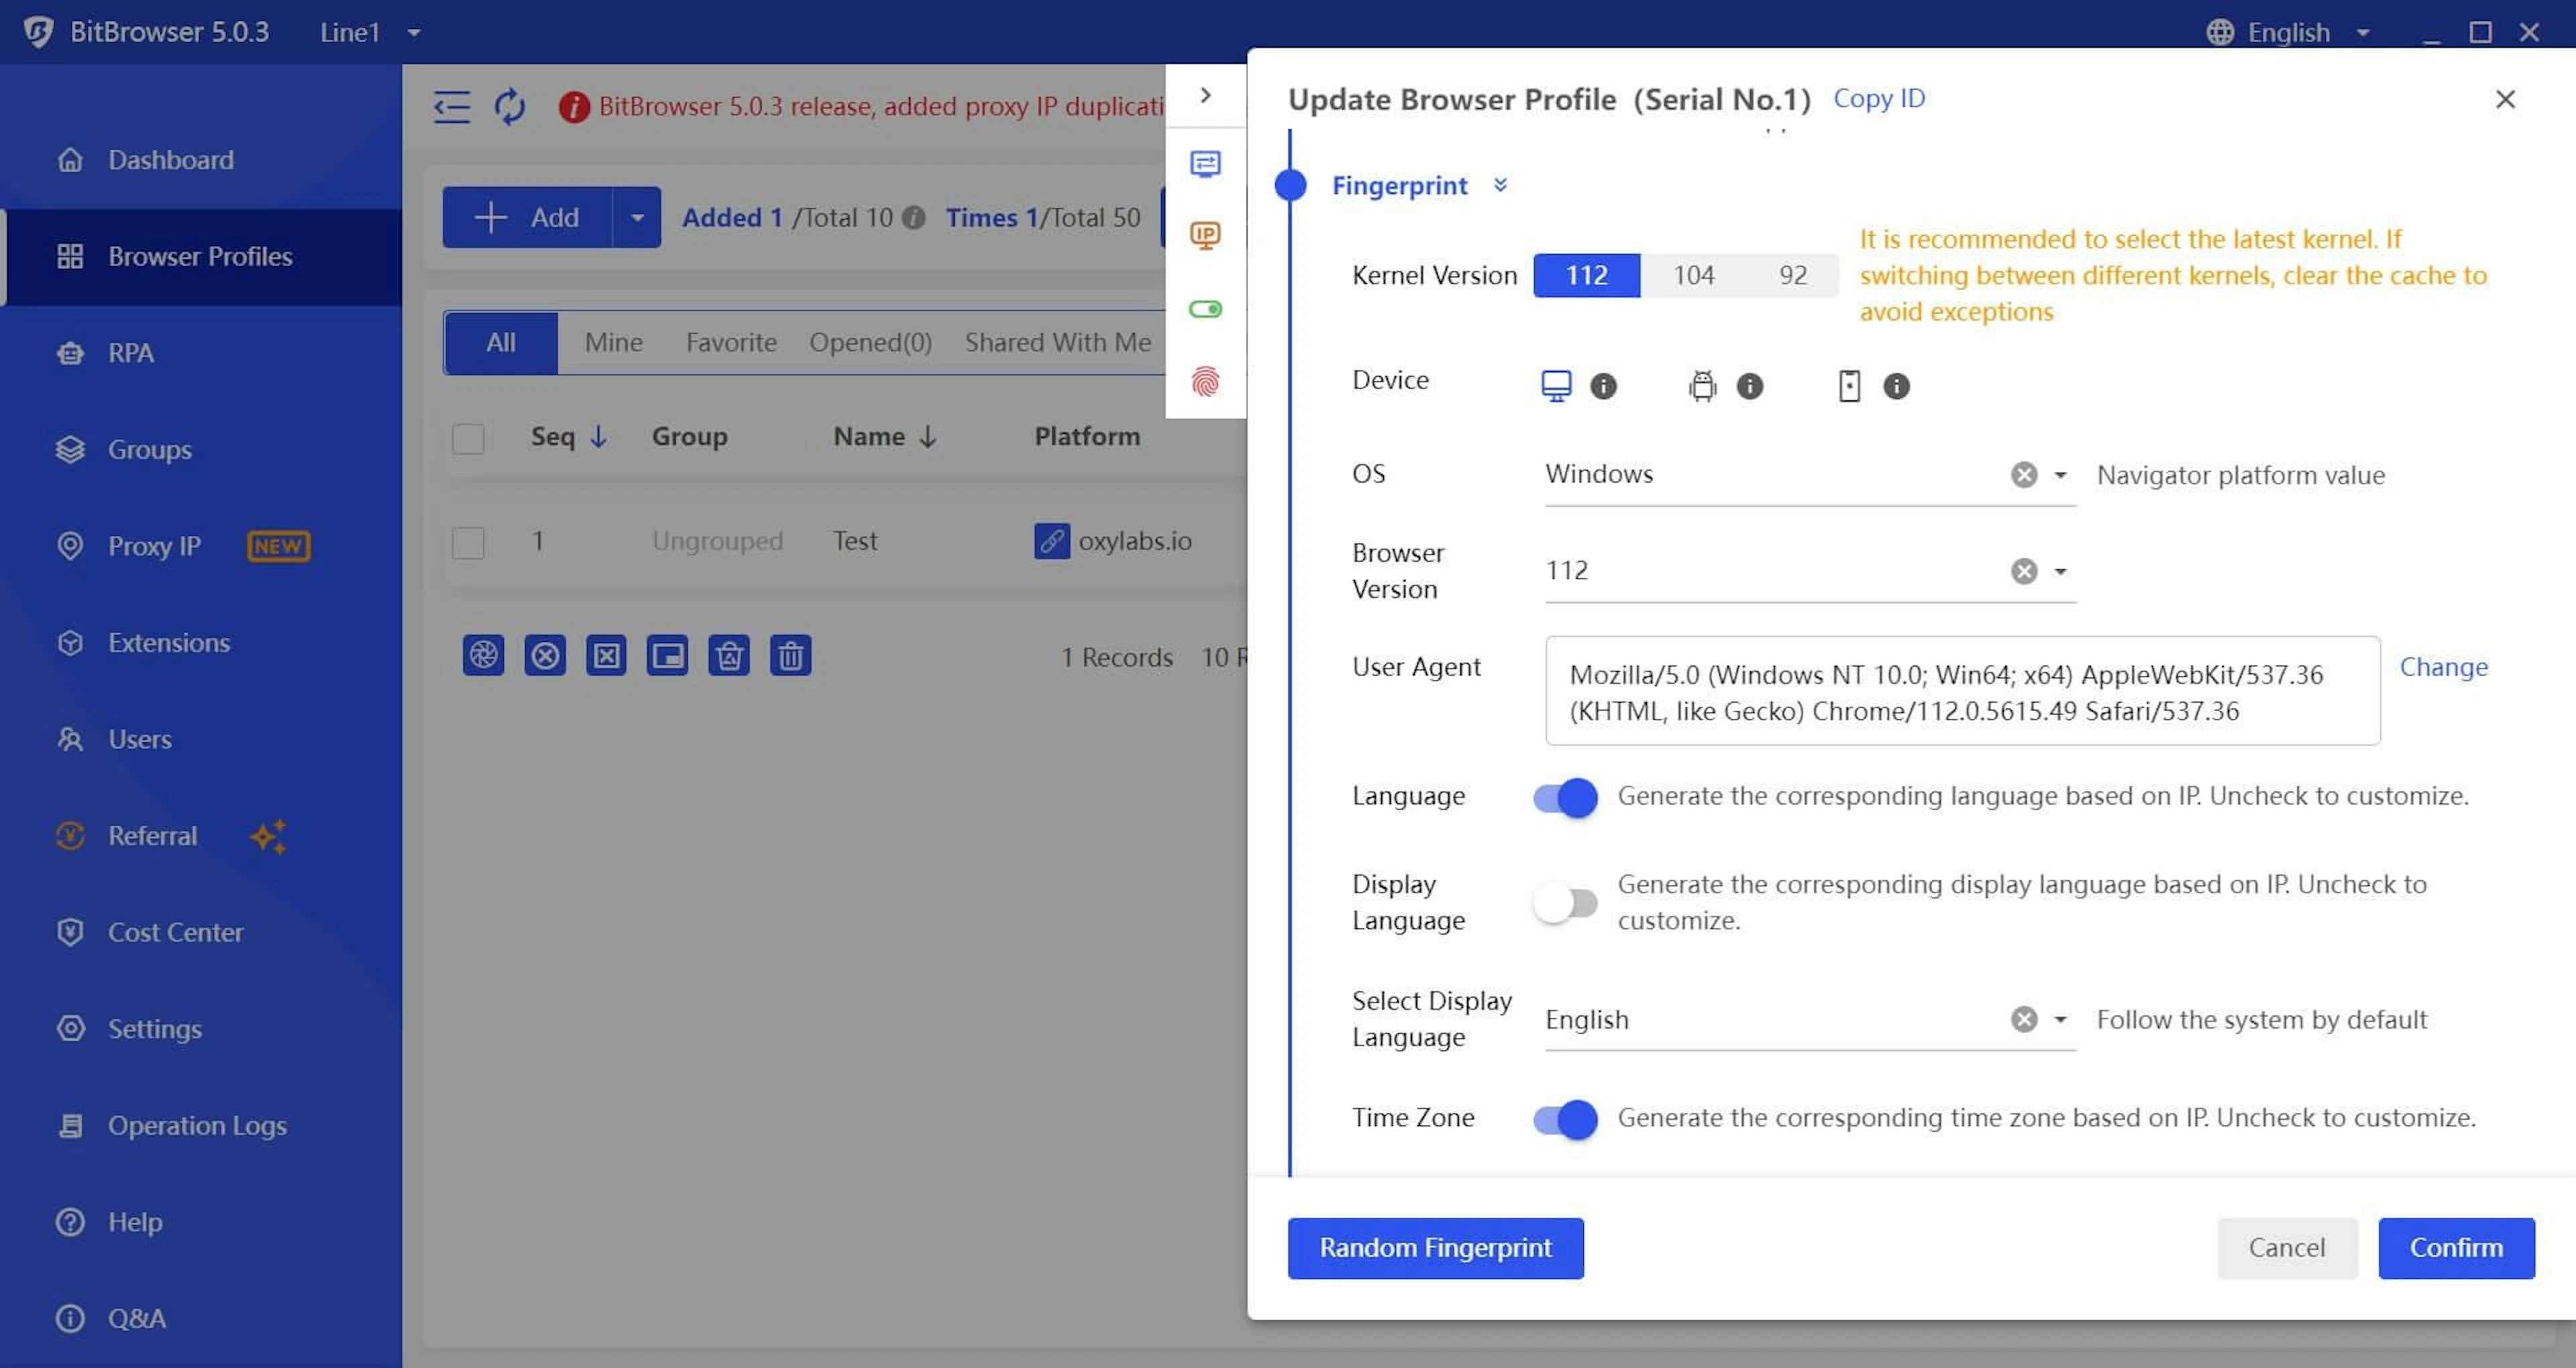
Task: Go to Browser Profiles section
Action: 200,257
